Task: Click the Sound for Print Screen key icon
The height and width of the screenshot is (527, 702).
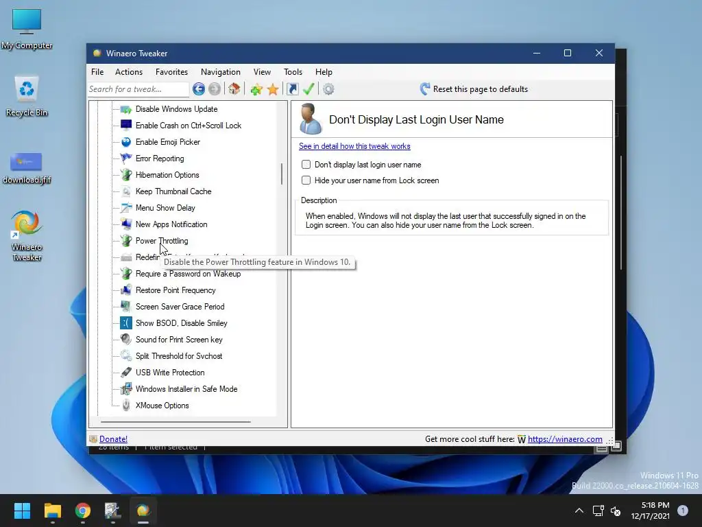Action: (126, 340)
